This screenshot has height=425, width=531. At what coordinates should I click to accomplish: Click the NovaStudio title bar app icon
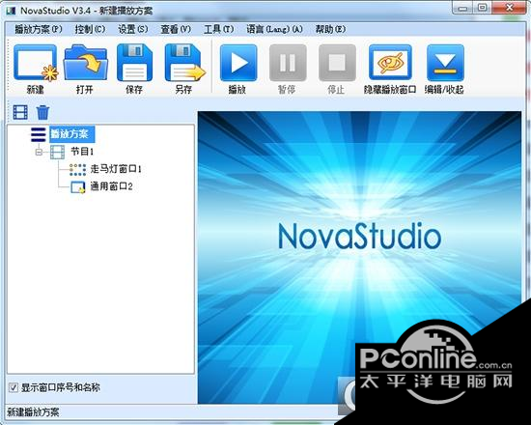click(11, 11)
